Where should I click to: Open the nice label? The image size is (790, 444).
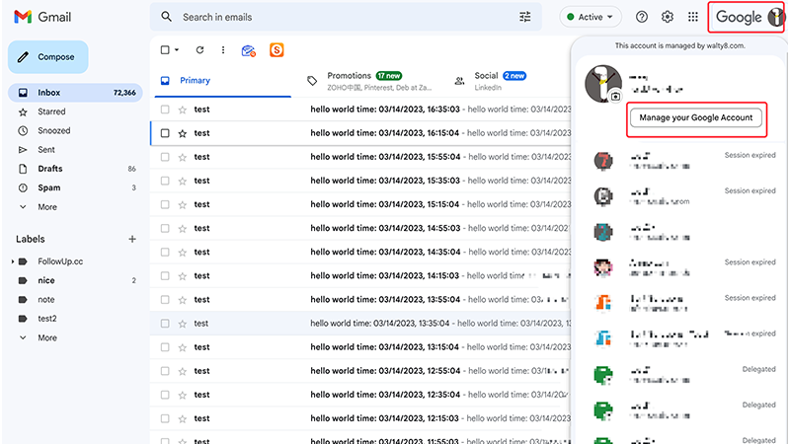point(45,281)
